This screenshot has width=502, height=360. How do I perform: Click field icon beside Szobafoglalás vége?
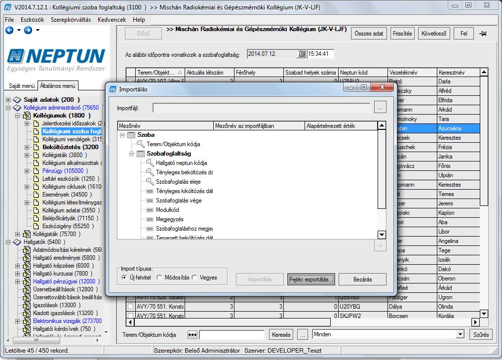(x=150, y=201)
